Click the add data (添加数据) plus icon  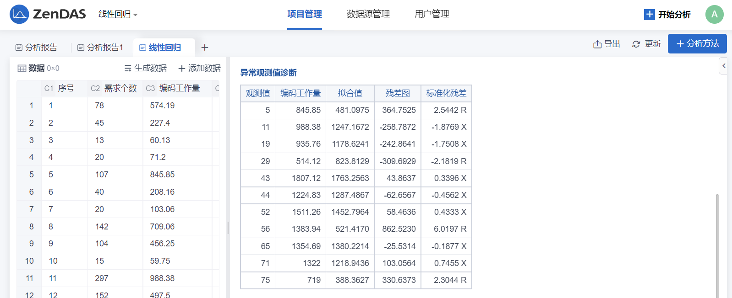(x=182, y=69)
